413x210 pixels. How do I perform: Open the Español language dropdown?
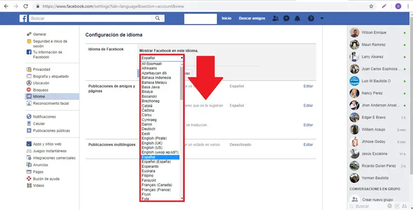coord(162,58)
